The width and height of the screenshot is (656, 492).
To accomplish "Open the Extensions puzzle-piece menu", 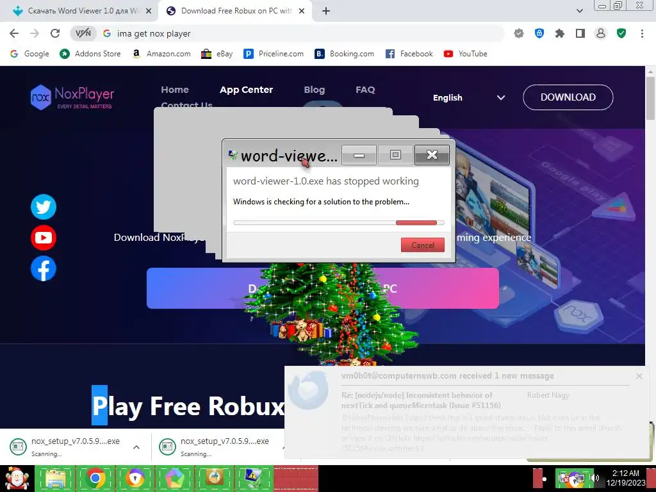I will coord(560,33).
